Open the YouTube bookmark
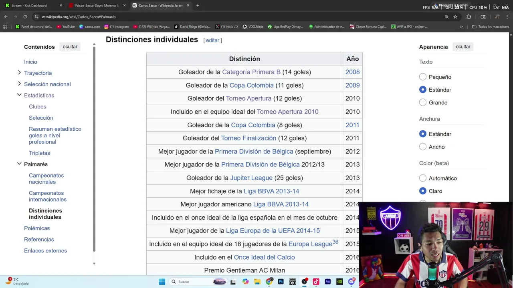 pyautogui.click(x=66, y=27)
